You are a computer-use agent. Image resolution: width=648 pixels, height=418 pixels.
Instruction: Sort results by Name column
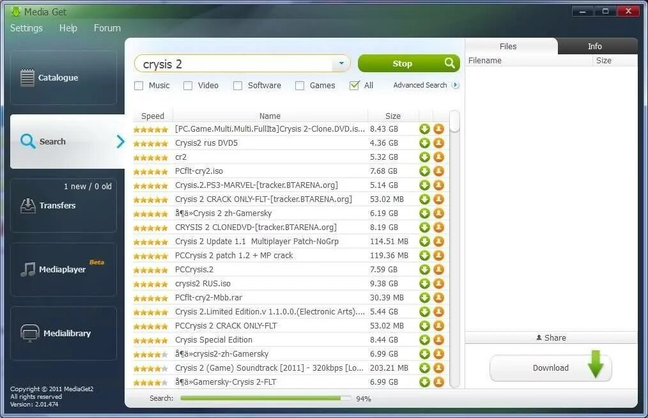[270, 116]
